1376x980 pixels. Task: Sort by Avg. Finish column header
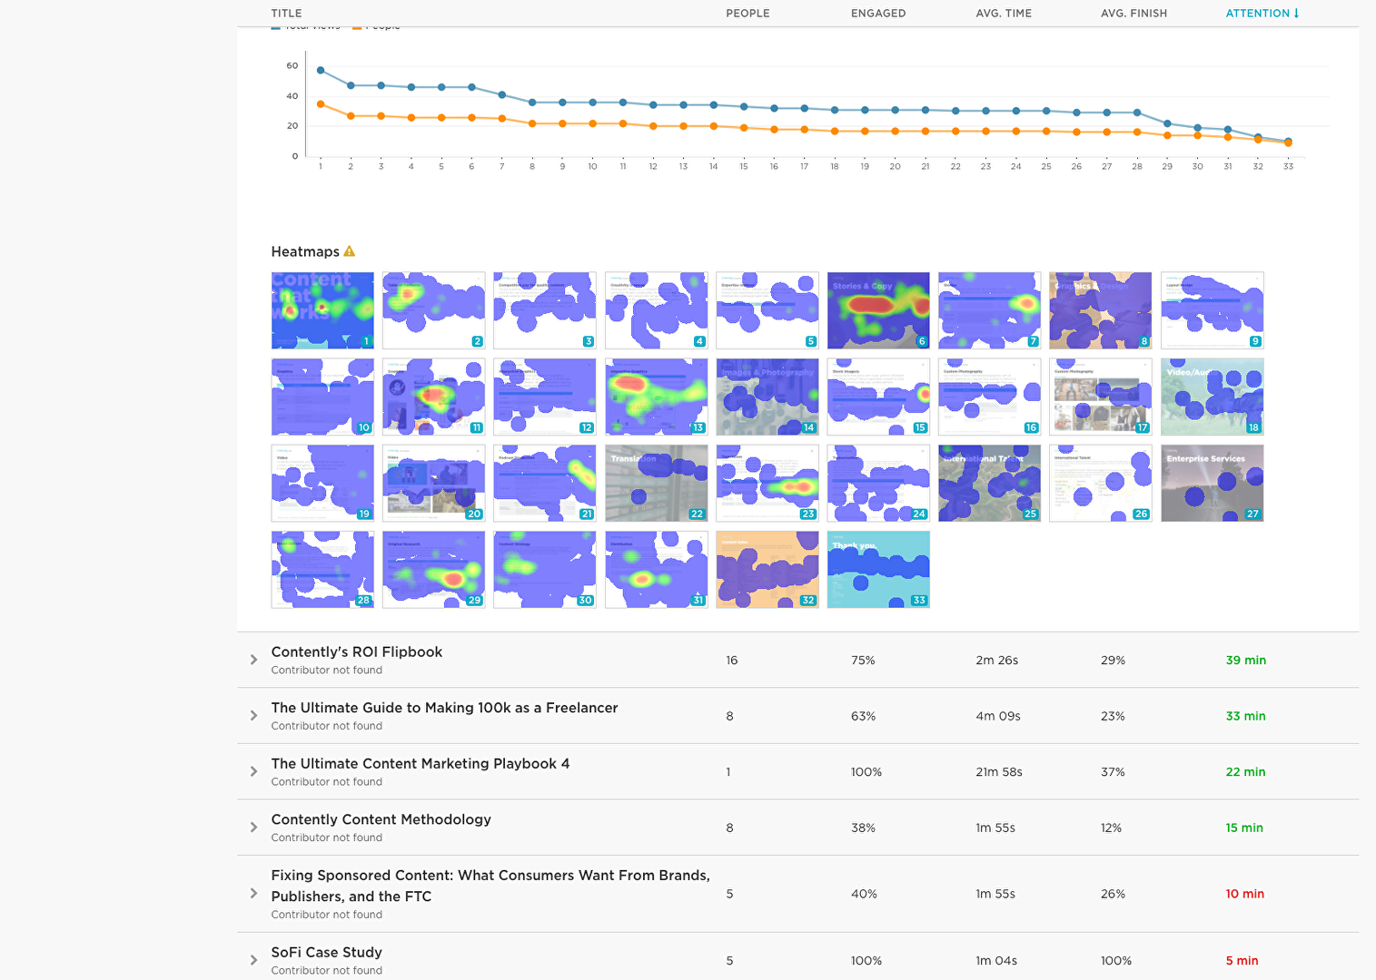point(1133,13)
